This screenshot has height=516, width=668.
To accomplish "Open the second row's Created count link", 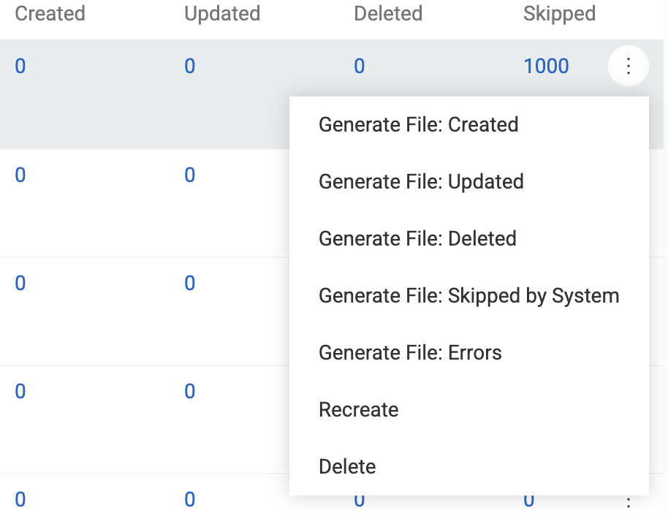I will point(20,175).
